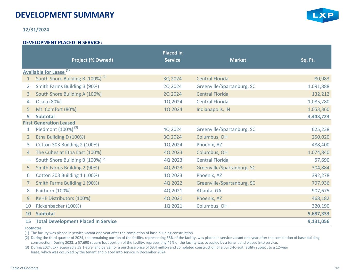The height and width of the screenshot is (272, 352).
Task: Click the 3,443,723 subtotal value
Action: (x=318, y=117)
